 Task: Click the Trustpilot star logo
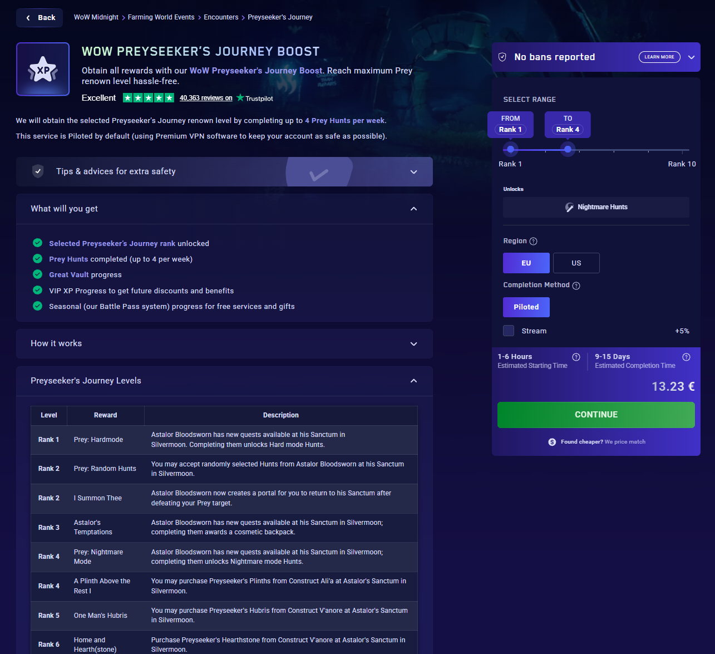coord(240,97)
